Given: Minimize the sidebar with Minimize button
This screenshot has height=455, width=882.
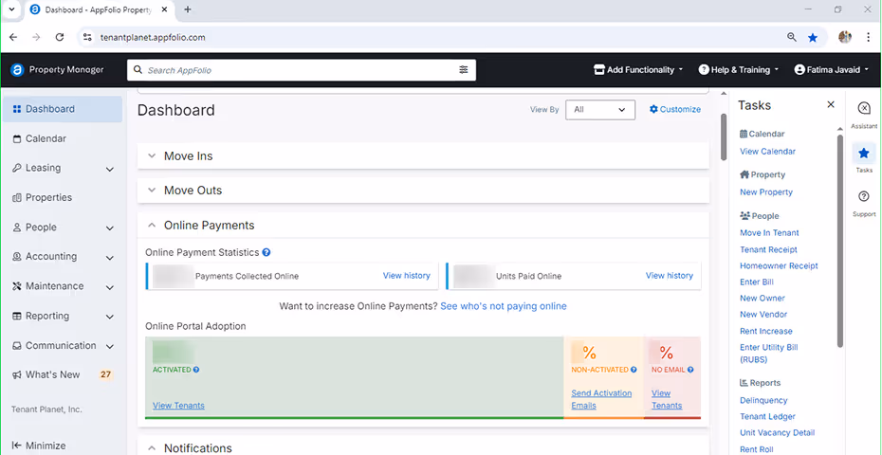Looking at the screenshot, I should coord(38,446).
